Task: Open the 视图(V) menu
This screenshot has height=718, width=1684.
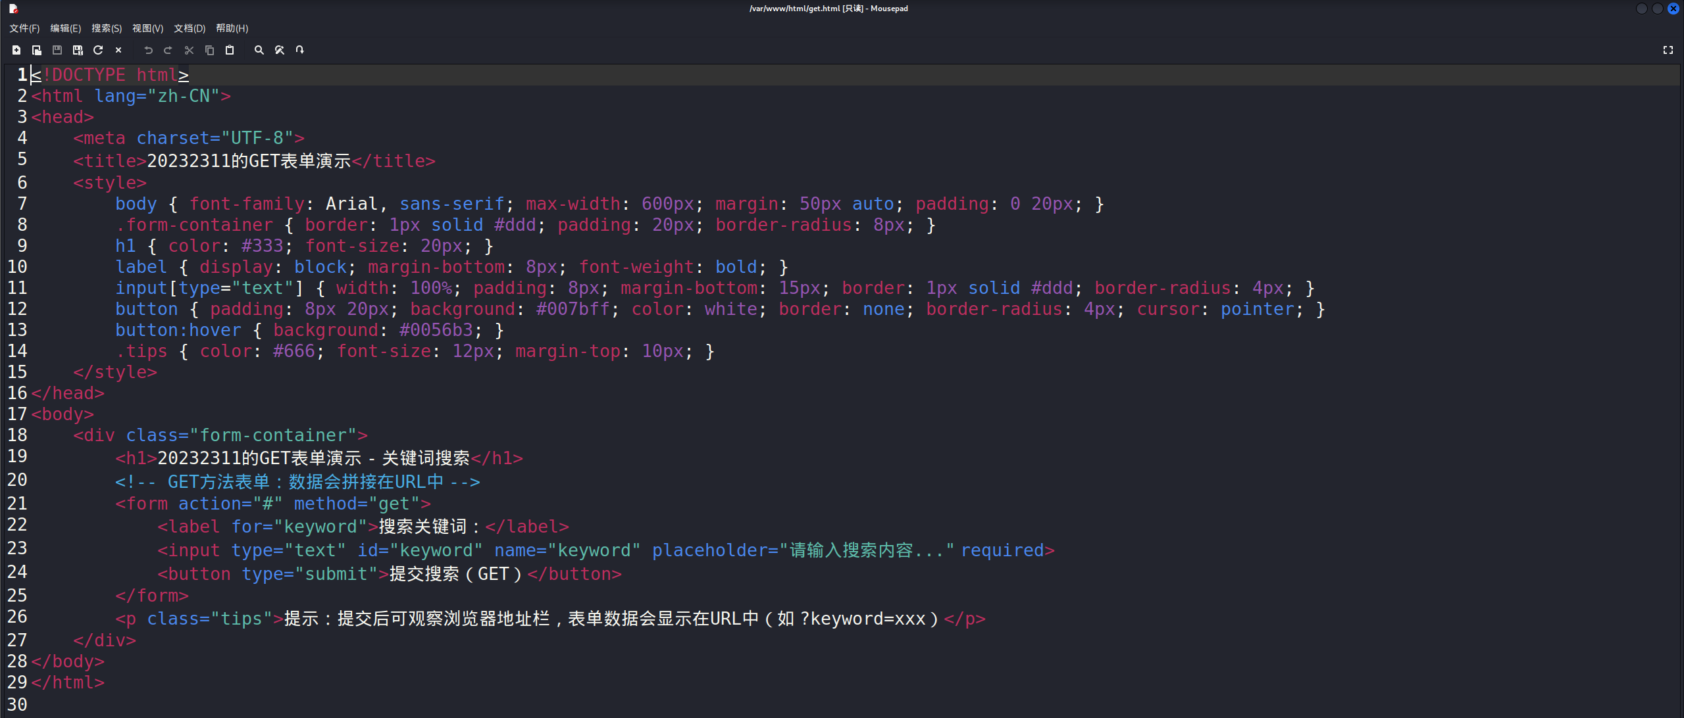Action: click(147, 28)
